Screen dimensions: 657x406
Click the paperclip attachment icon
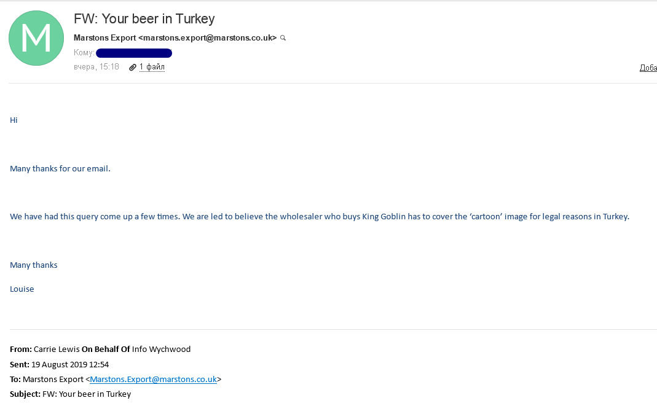132,67
